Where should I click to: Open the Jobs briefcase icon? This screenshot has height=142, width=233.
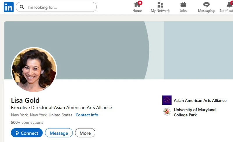tap(183, 4)
